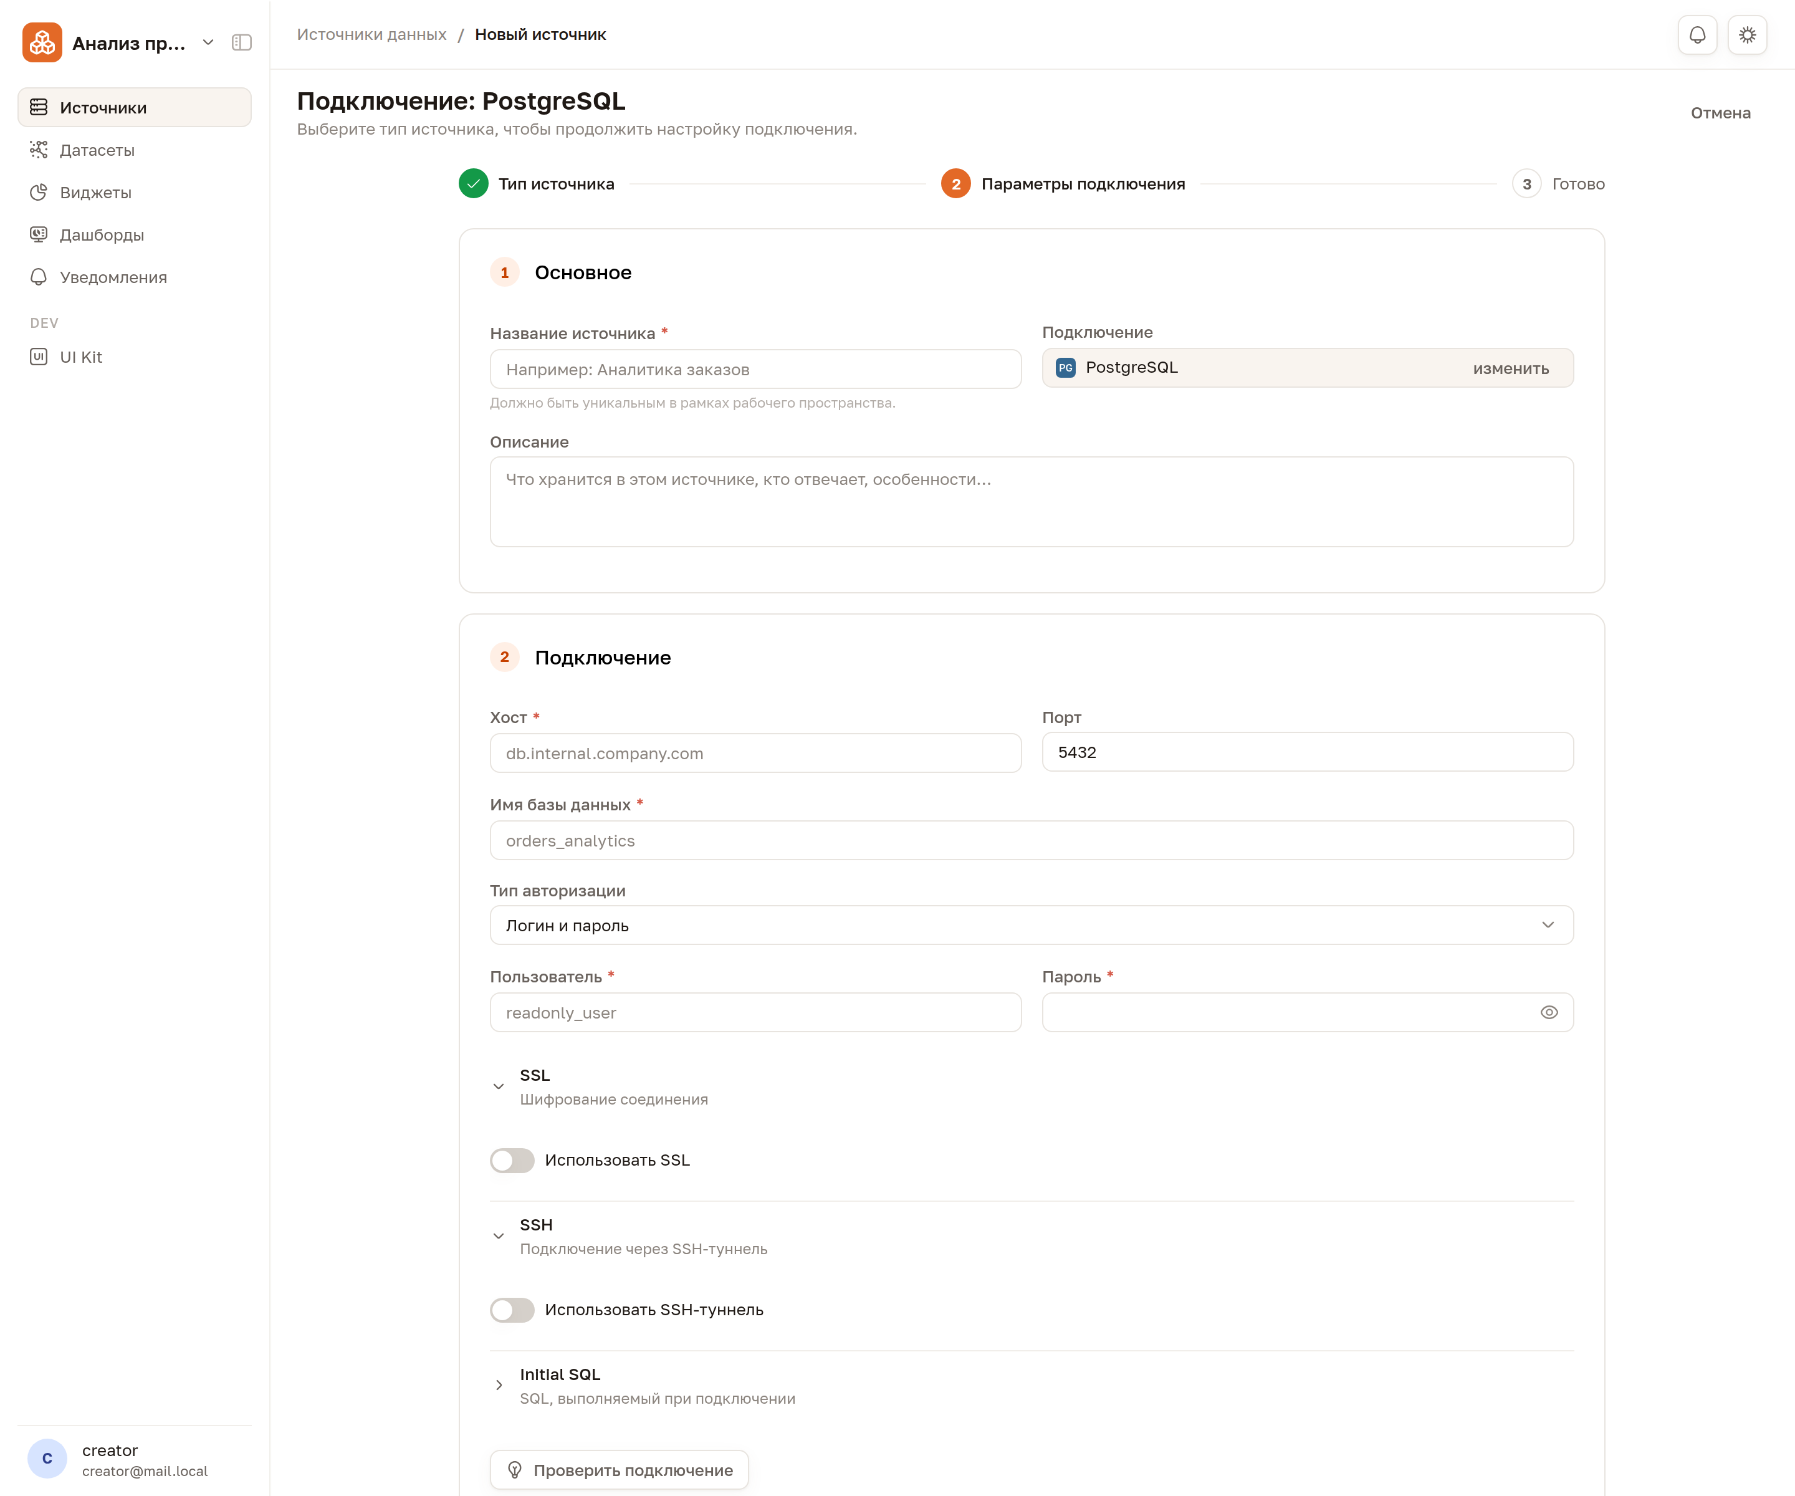The height and width of the screenshot is (1496, 1795).
Task: Open UI Kit in the DEV section
Action: pos(134,357)
